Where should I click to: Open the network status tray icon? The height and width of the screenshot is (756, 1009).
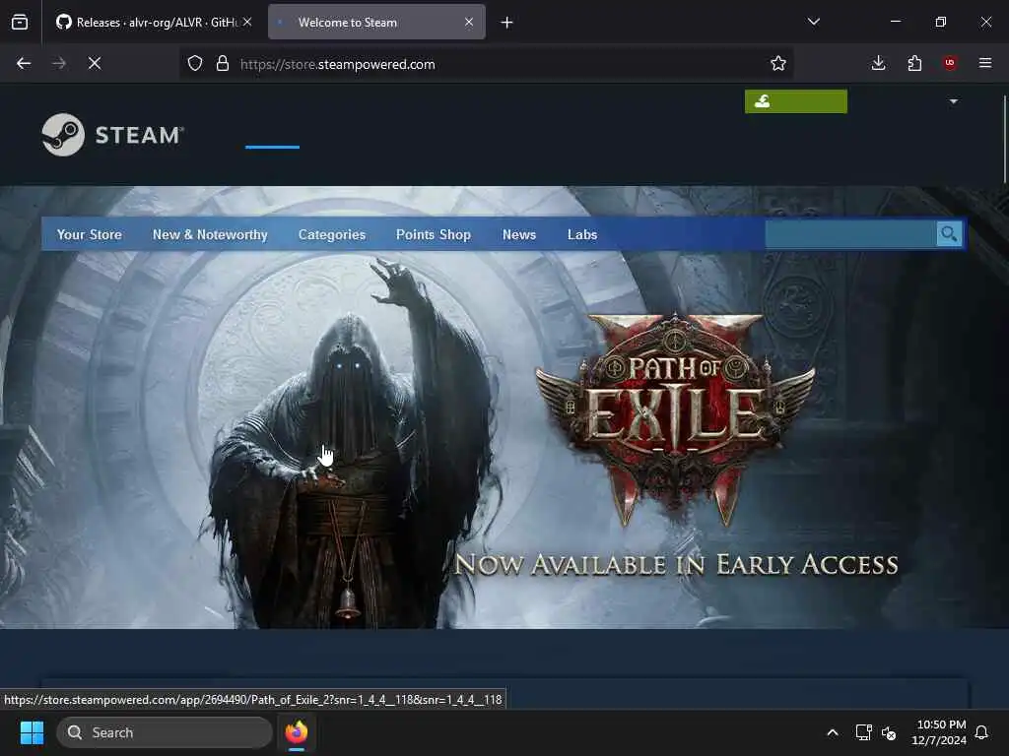pyautogui.click(x=863, y=732)
